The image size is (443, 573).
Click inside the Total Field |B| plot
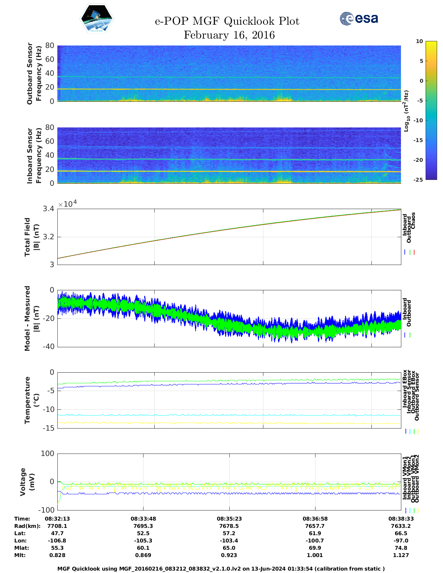(229, 237)
